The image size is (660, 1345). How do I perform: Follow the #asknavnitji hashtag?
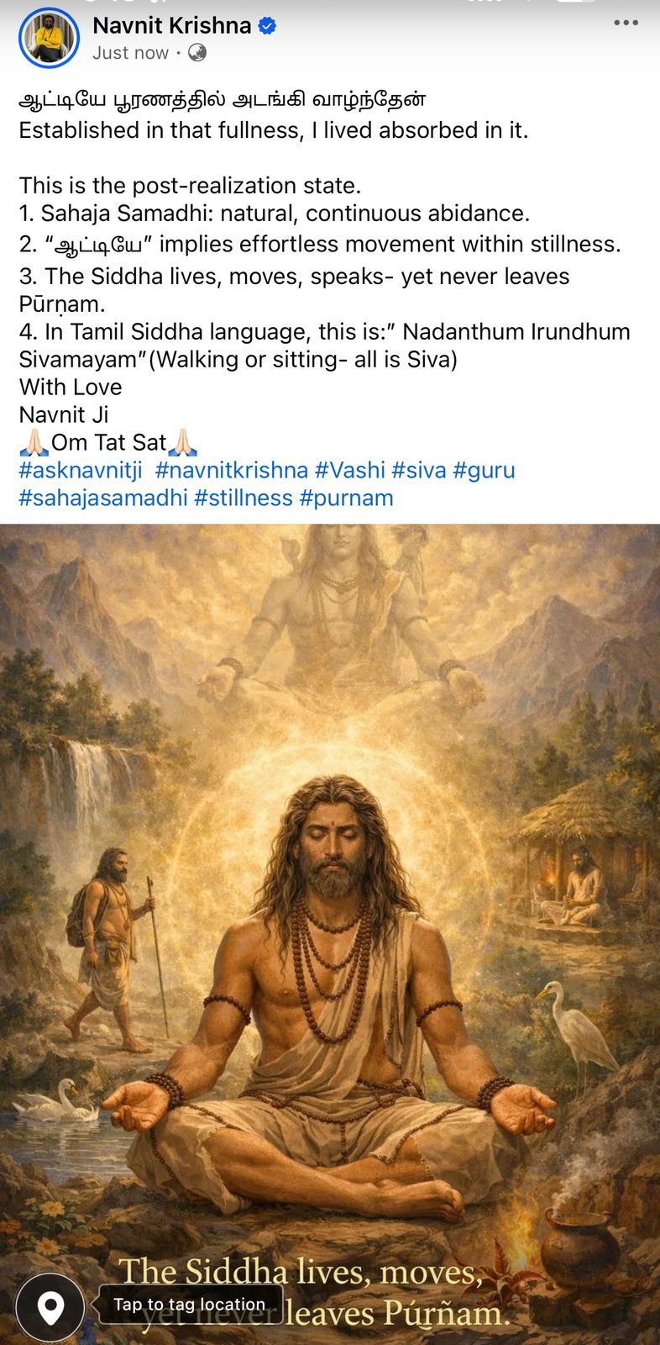(81, 470)
